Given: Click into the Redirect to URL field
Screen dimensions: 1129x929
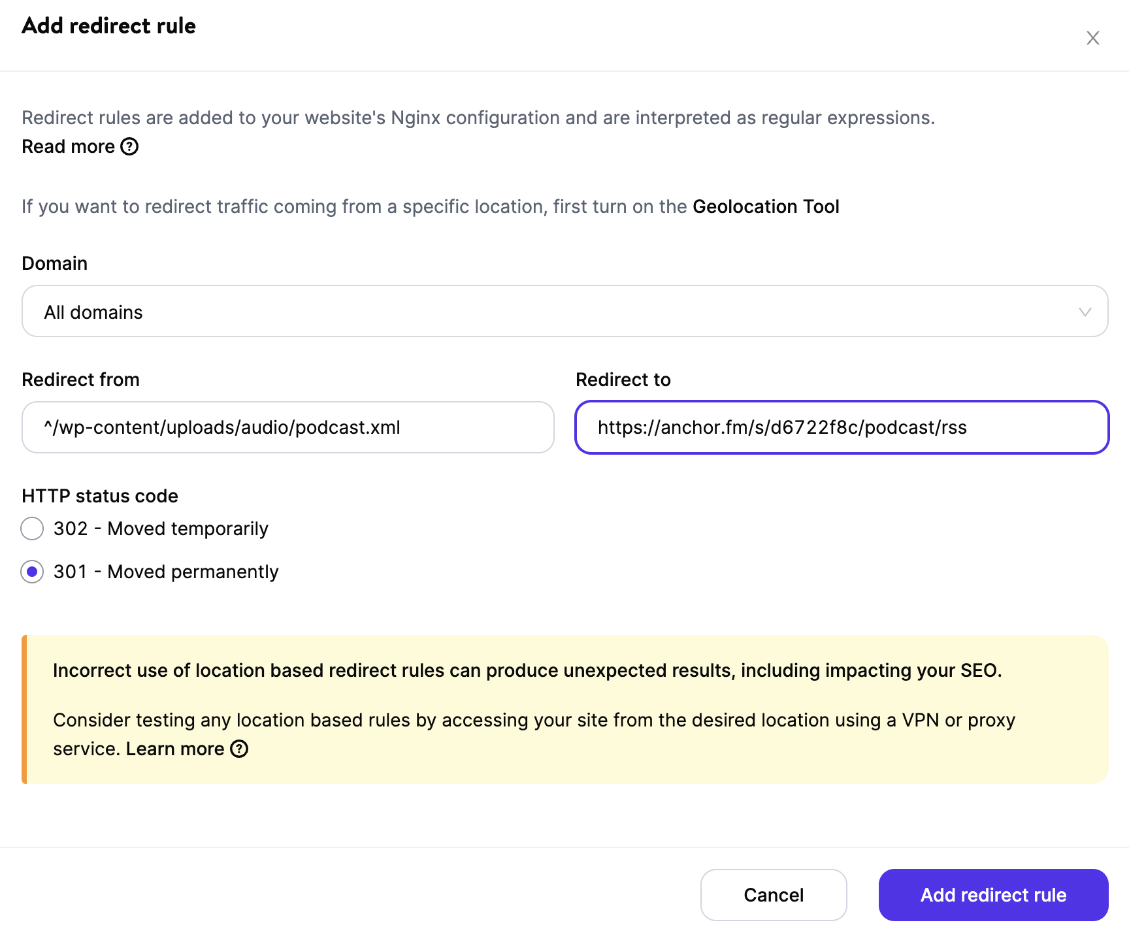Looking at the screenshot, I should click(x=842, y=427).
